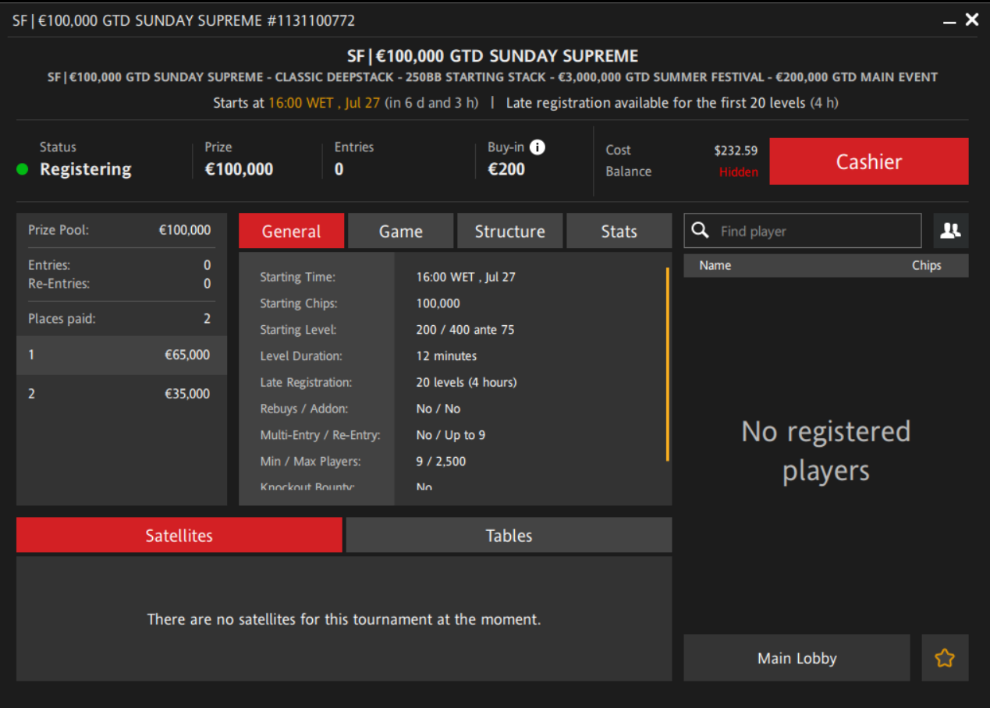Show the Tables tab

tap(509, 536)
